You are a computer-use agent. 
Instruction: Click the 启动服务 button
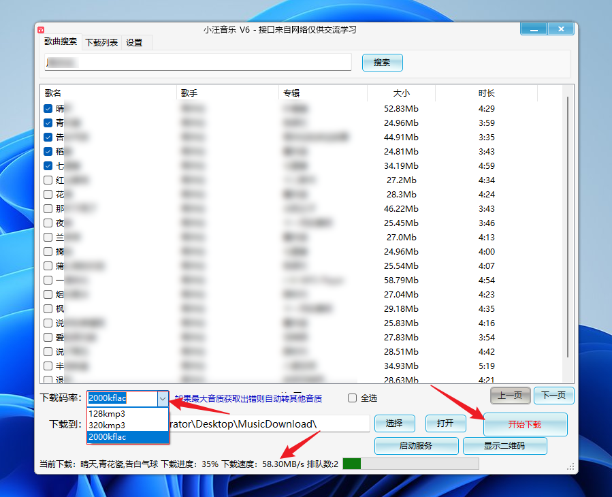[x=416, y=446]
